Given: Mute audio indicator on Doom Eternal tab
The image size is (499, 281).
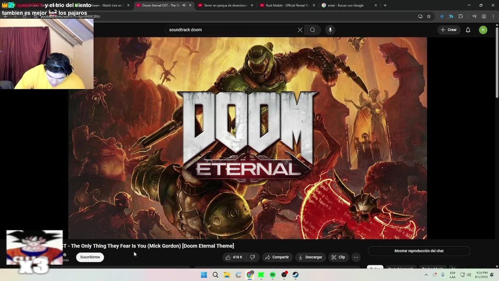Looking at the screenshot, I should point(184,5).
